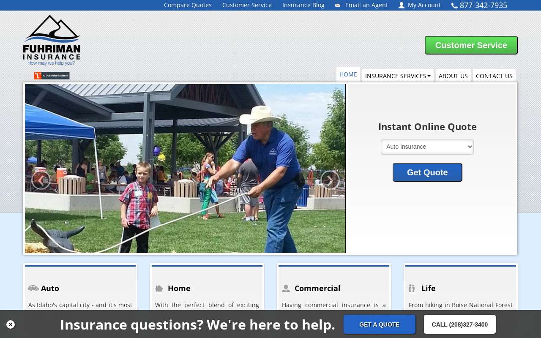541x338 pixels.
Task: Advance to the next slideshow image
Action: [330, 180]
